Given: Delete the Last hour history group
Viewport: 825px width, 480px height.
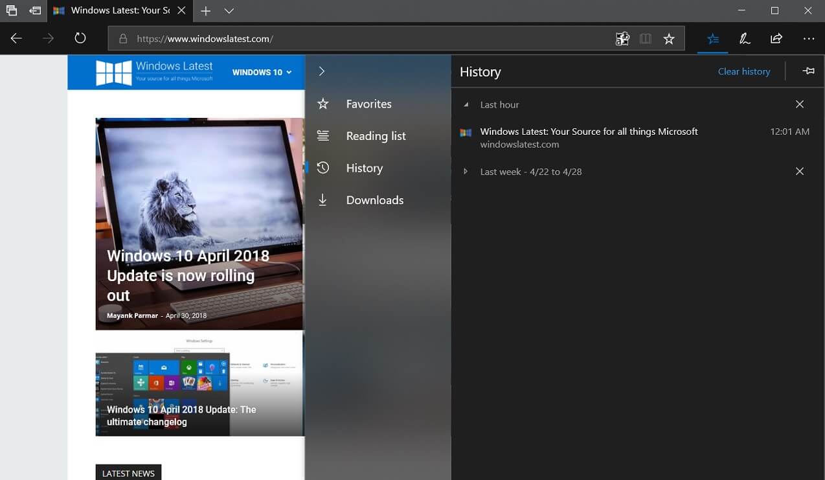Looking at the screenshot, I should (800, 104).
